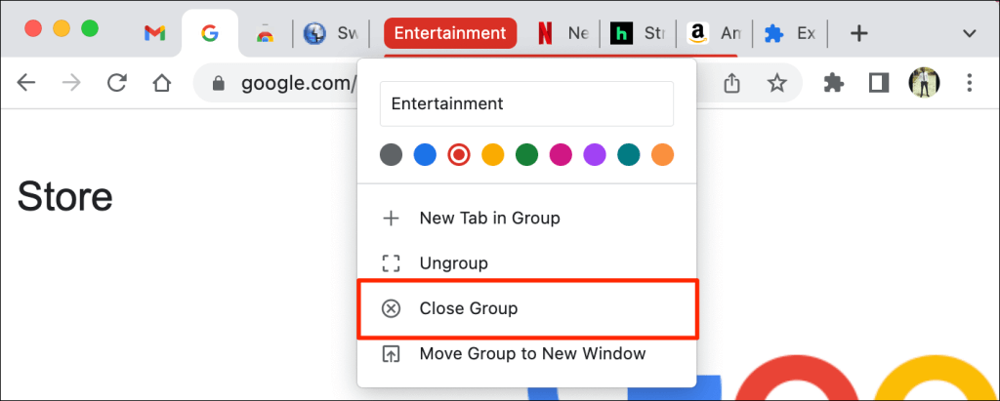1000x401 pixels.
Task: Open the side panel icon
Action: click(878, 84)
